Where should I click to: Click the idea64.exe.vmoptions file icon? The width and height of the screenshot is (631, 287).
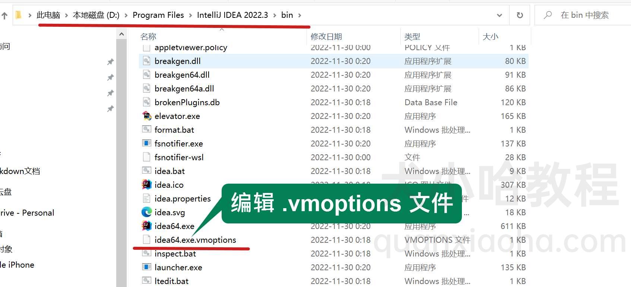point(147,240)
